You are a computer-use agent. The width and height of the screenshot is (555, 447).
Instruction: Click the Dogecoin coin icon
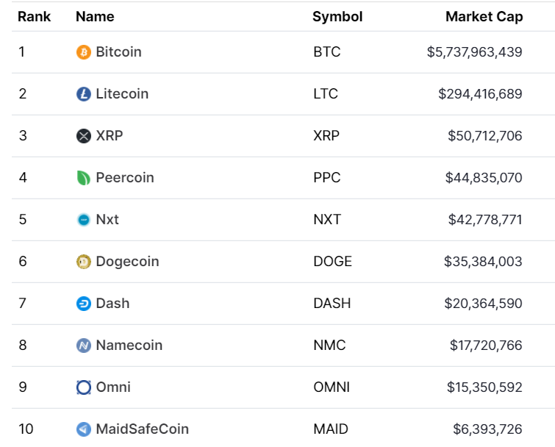tap(84, 262)
